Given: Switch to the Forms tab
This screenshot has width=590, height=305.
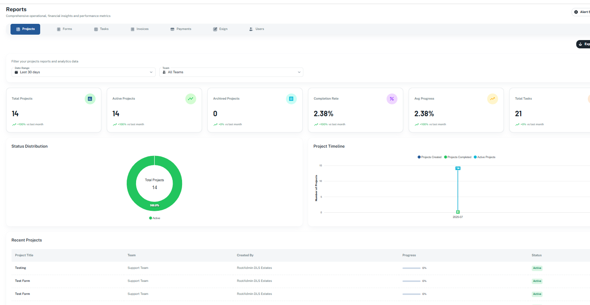Looking at the screenshot, I should [64, 29].
